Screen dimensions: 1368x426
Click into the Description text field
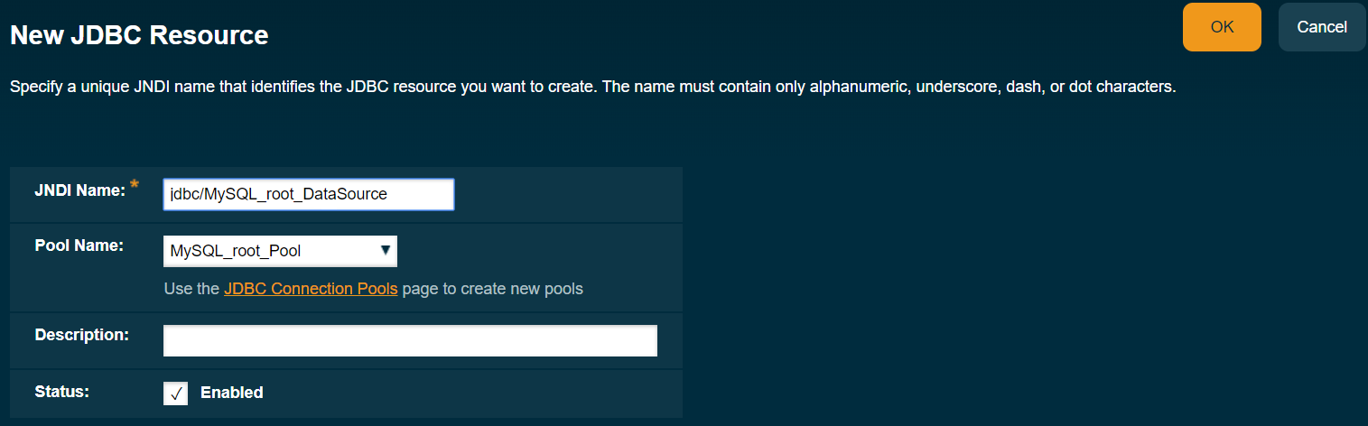(410, 340)
